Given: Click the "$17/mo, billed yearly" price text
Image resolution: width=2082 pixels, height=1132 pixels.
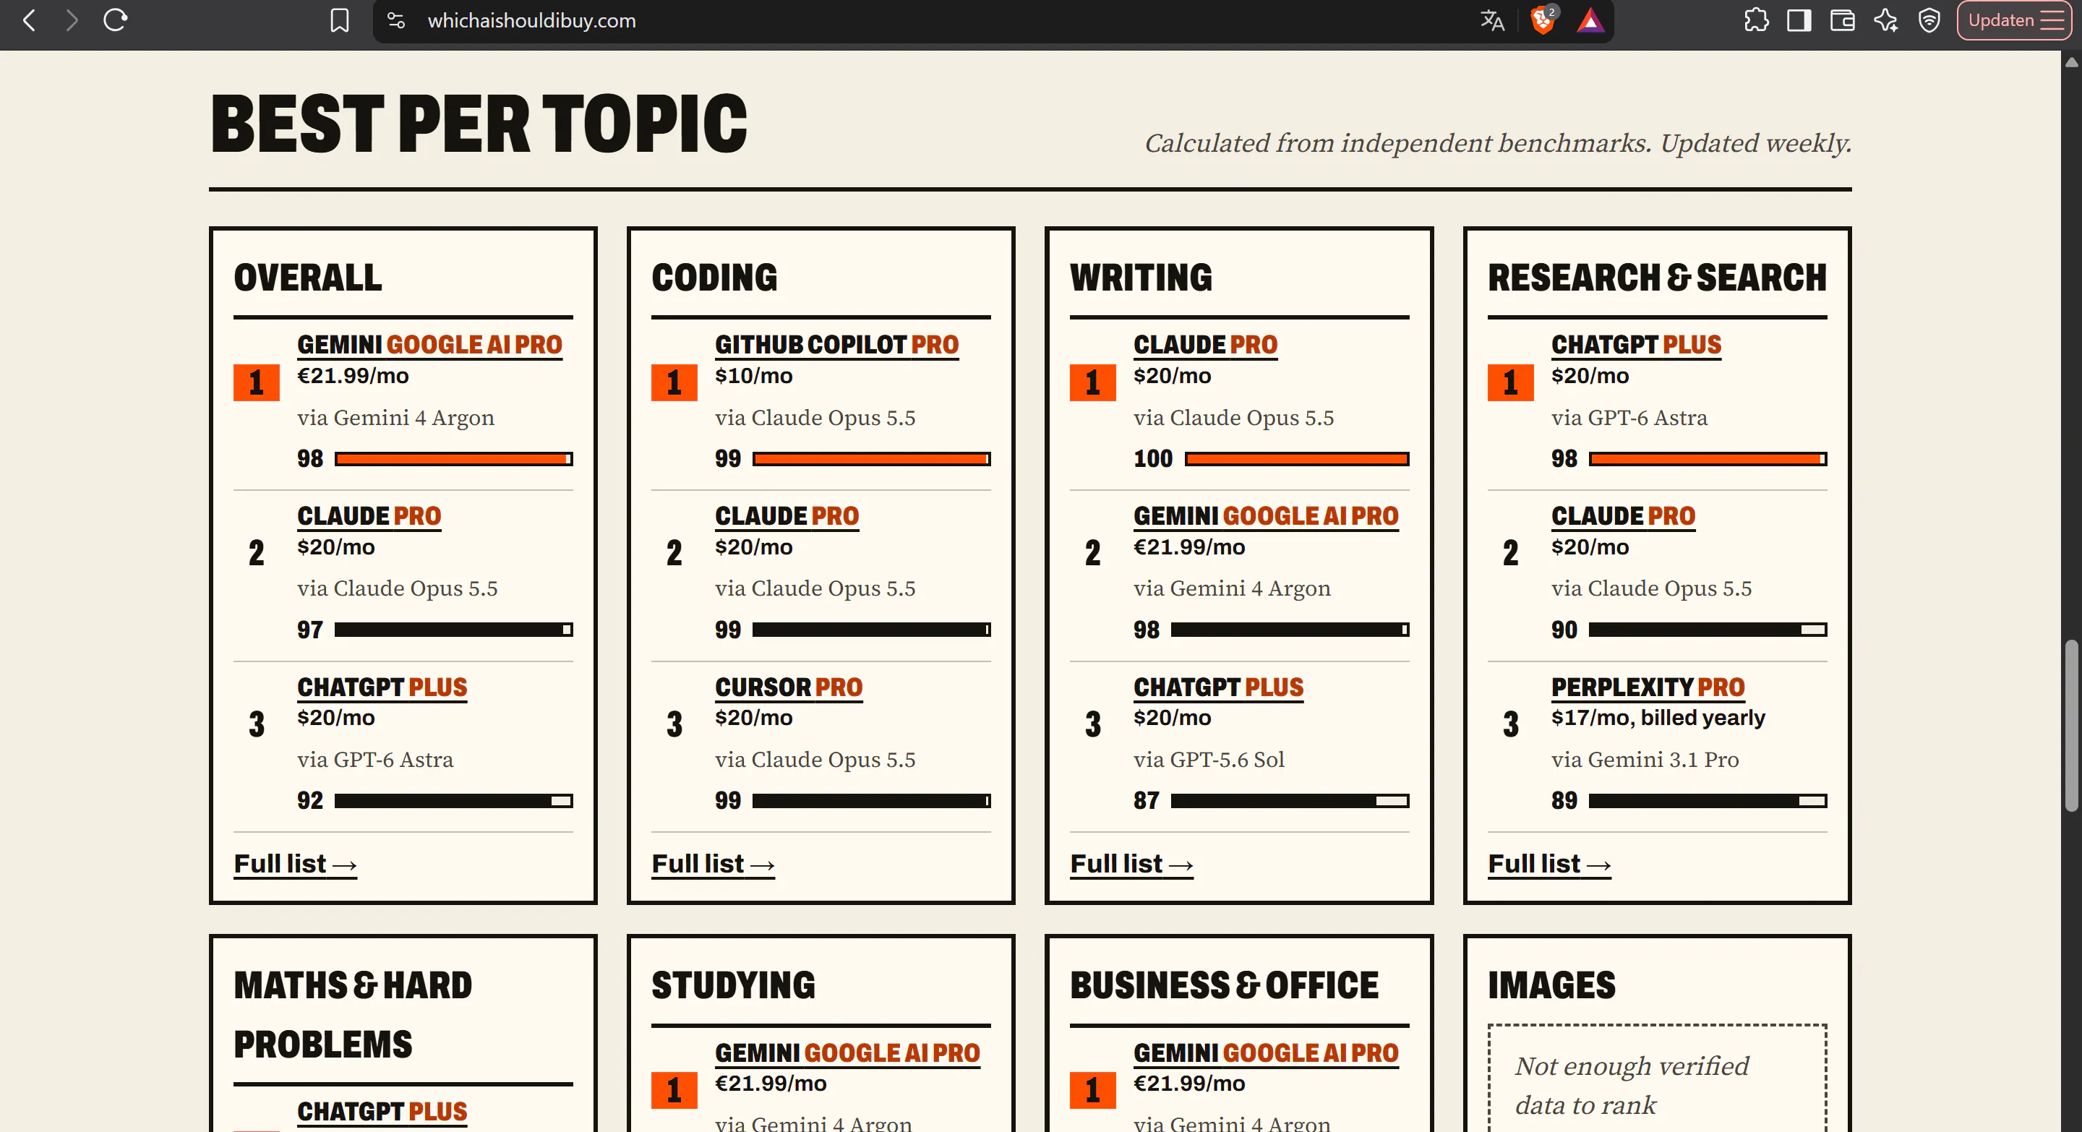Looking at the screenshot, I should 1658,718.
